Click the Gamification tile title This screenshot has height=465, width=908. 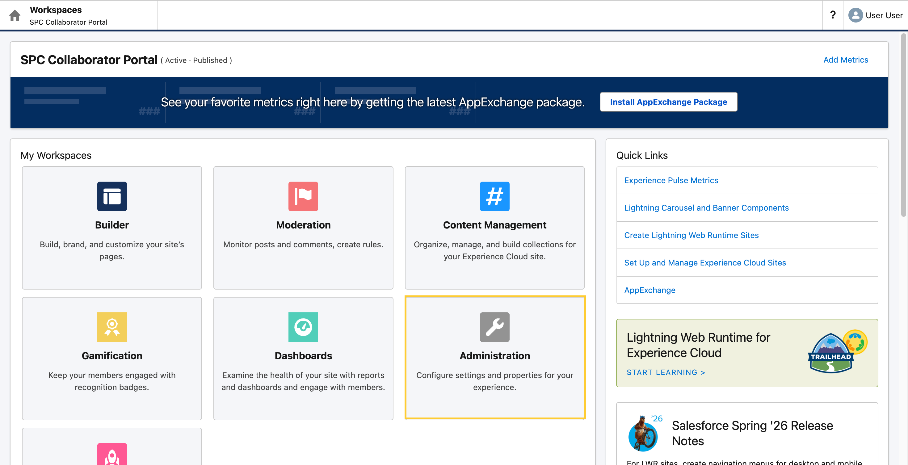[x=112, y=356]
